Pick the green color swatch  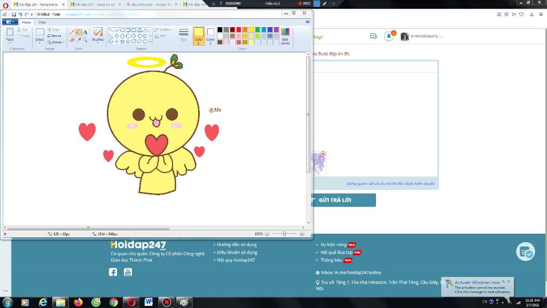click(257, 30)
